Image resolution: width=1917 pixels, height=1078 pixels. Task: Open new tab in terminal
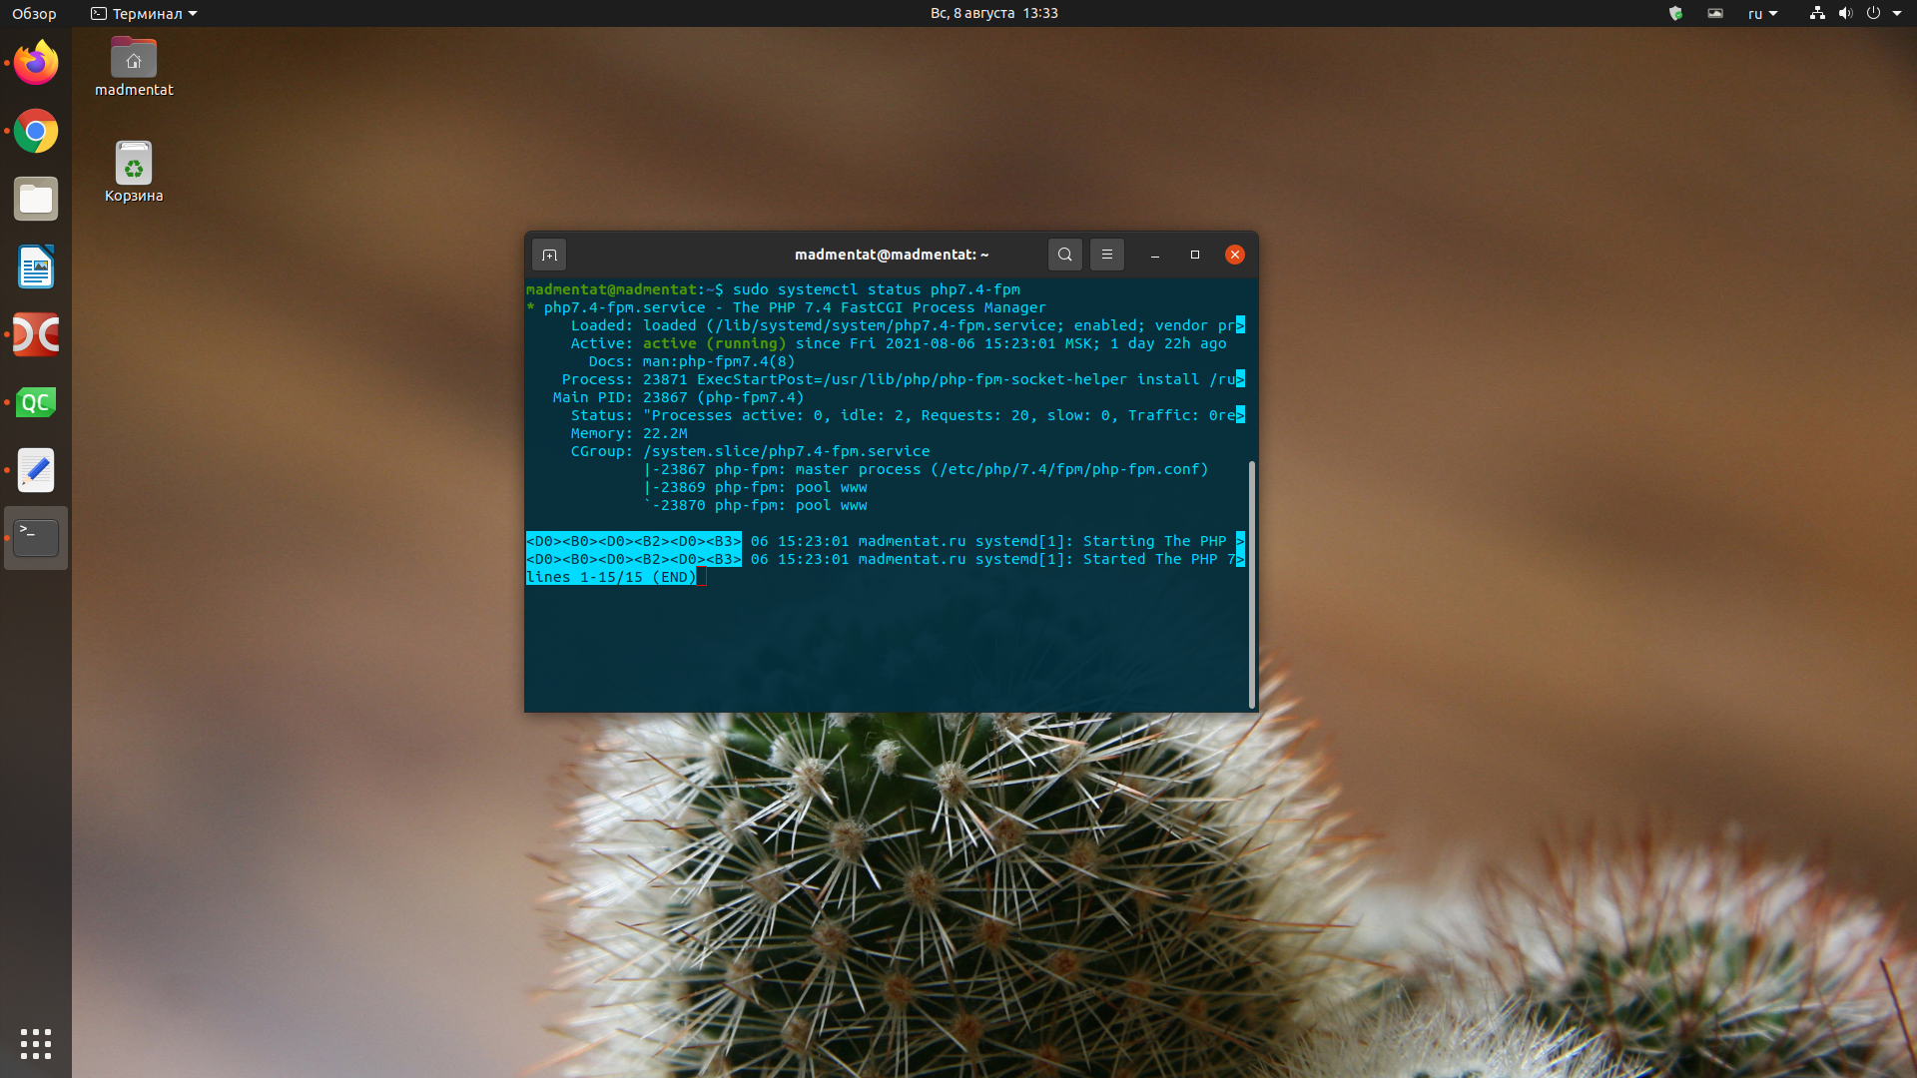point(549,255)
